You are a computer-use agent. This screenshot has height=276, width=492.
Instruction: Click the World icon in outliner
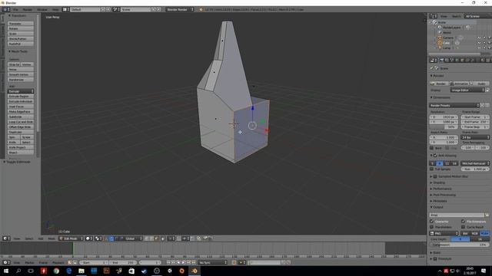tap(440, 32)
